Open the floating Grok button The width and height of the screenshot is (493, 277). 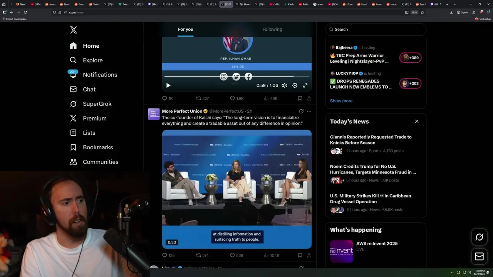479,237
